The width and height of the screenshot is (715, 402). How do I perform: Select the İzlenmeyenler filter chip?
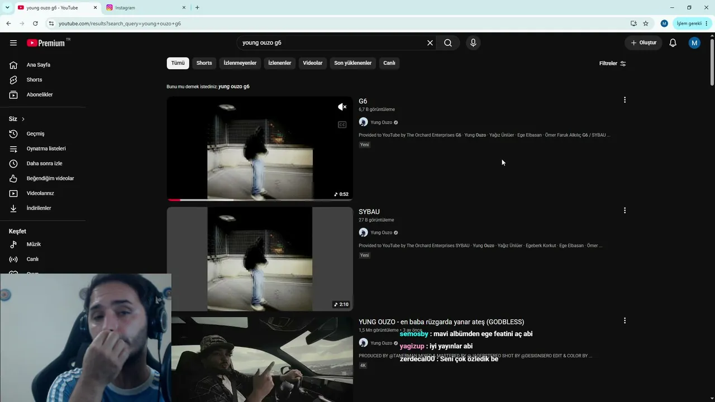[x=240, y=63]
